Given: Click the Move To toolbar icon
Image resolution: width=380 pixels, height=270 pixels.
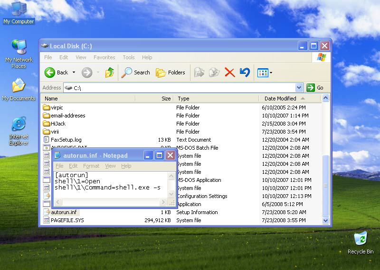Looking at the screenshot, I should pos(199,72).
